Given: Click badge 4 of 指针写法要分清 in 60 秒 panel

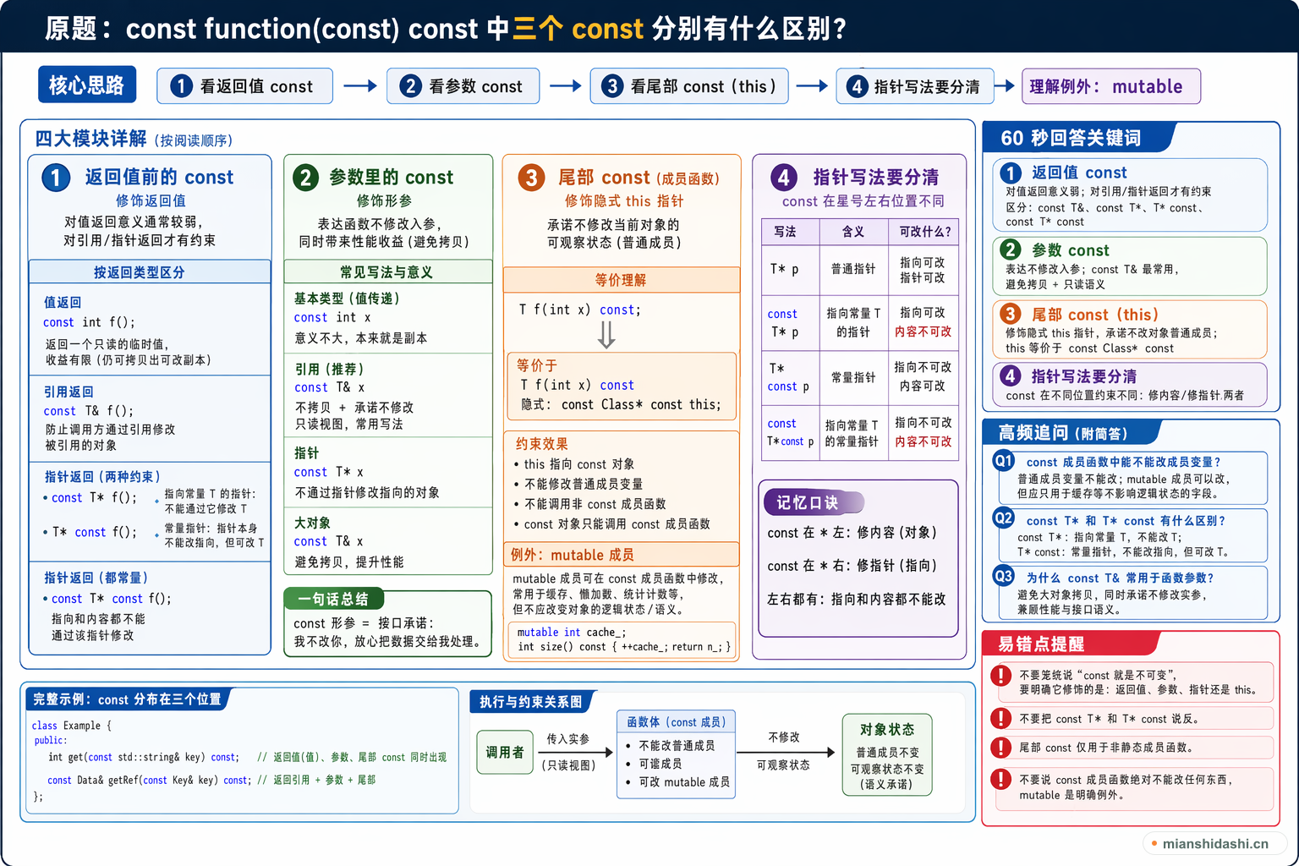Looking at the screenshot, I should click(1011, 375).
